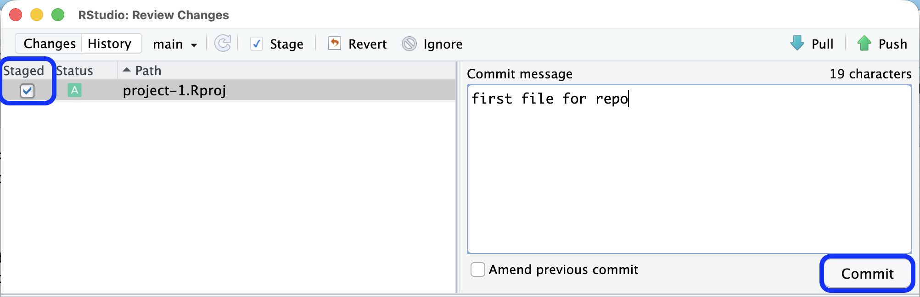Viewport: 920px width, 297px height.
Task: Click the Path column sort arrow
Action: pos(127,70)
